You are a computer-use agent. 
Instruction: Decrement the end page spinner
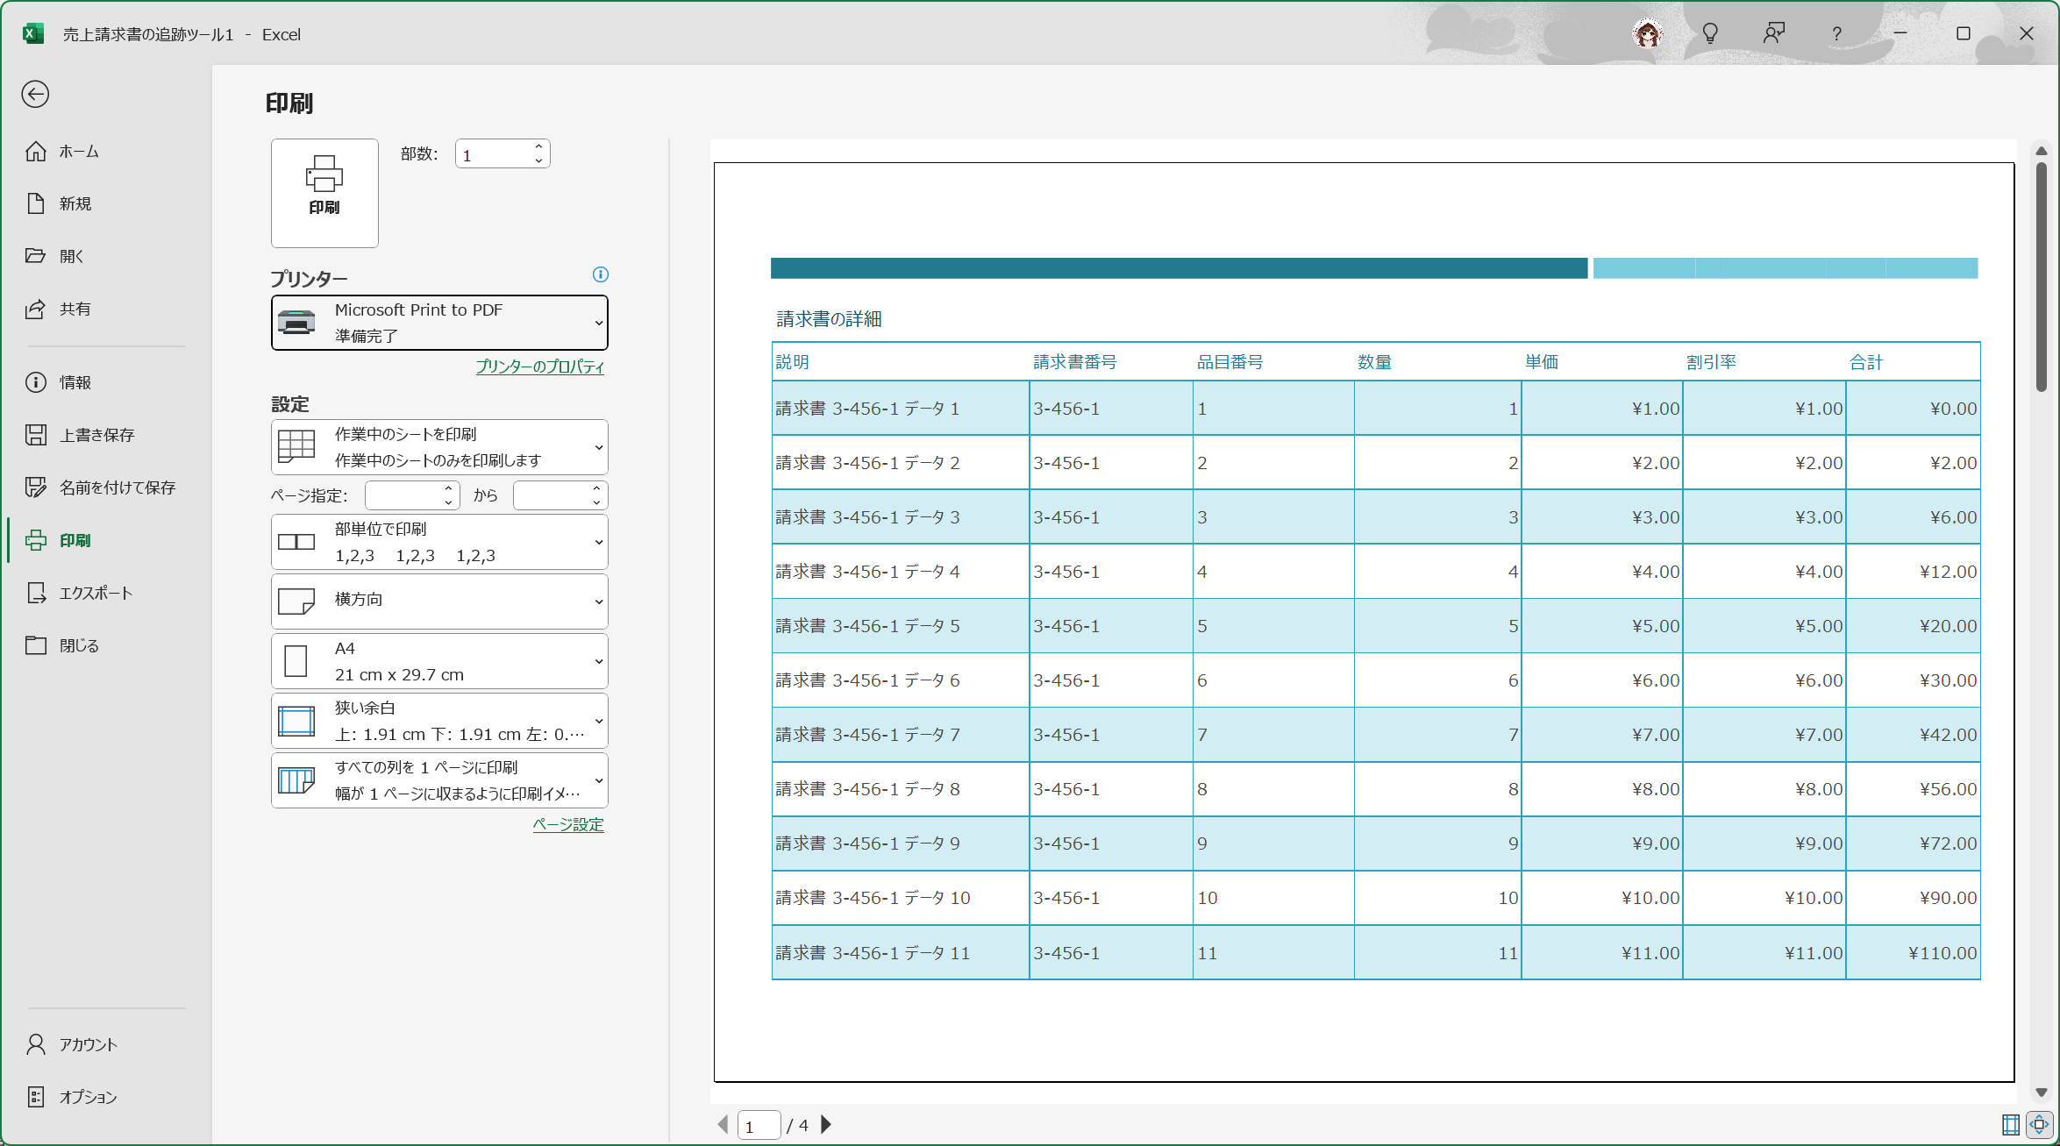pos(596,502)
